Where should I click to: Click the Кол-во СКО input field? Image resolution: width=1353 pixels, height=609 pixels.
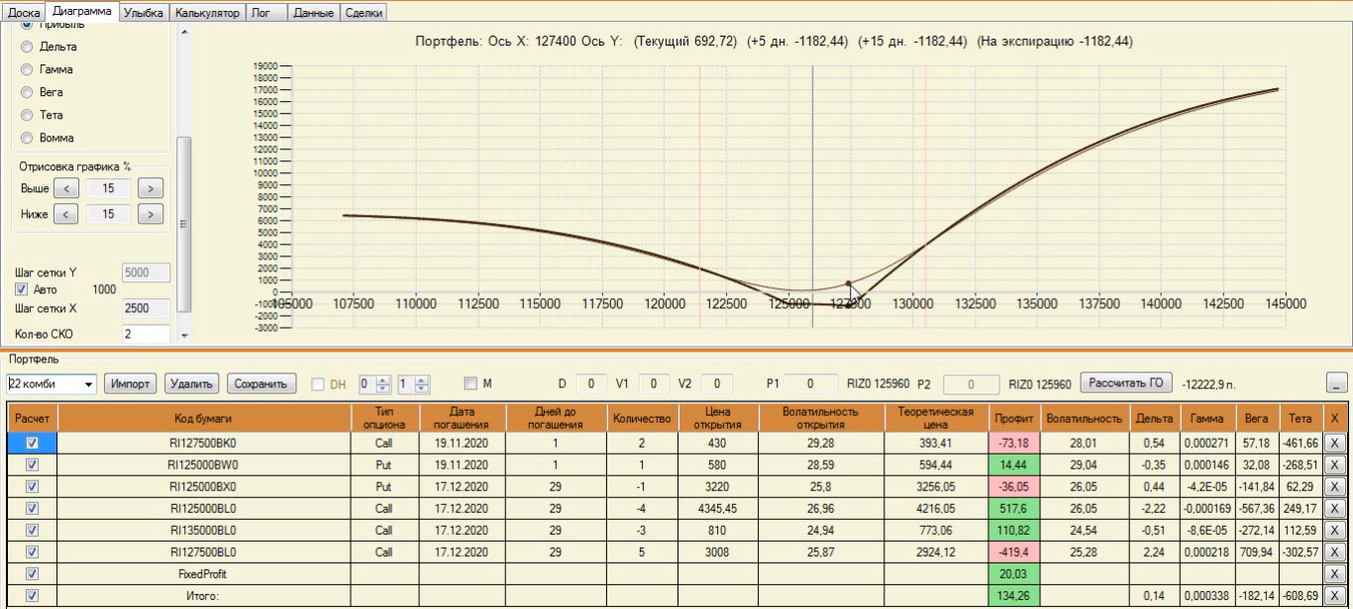click(x=146, y=335)
